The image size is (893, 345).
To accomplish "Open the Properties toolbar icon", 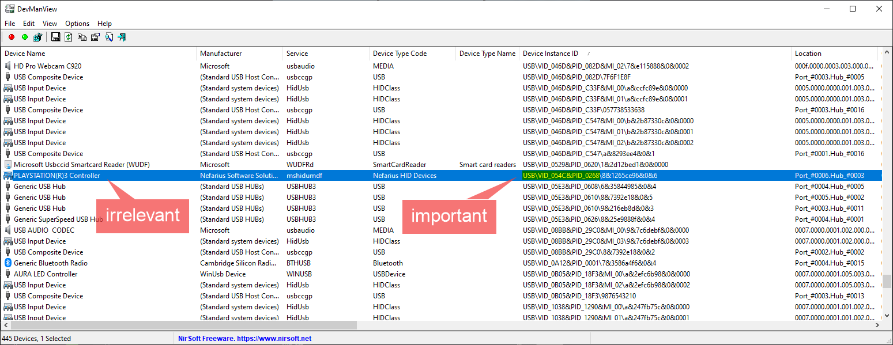I will pyautogui.click(x=95, y=37).
